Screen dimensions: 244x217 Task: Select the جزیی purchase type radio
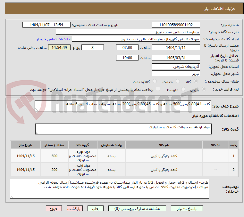pos(204,89)
